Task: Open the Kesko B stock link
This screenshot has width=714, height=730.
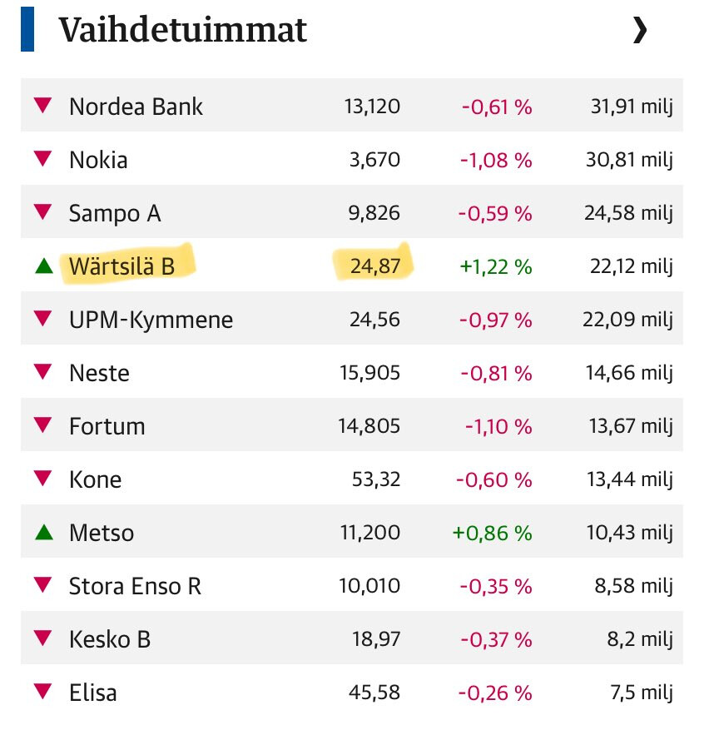Action: click(x=110, y=639)
